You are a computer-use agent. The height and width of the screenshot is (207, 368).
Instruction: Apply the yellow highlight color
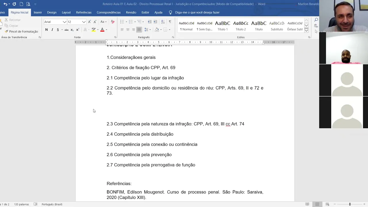pos(93,30)
